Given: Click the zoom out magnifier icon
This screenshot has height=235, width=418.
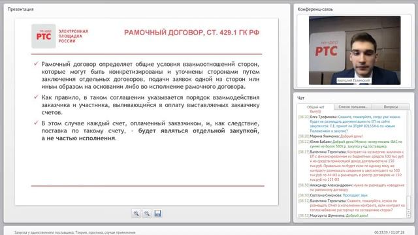Looking at the screenshot, I should 146,213.
